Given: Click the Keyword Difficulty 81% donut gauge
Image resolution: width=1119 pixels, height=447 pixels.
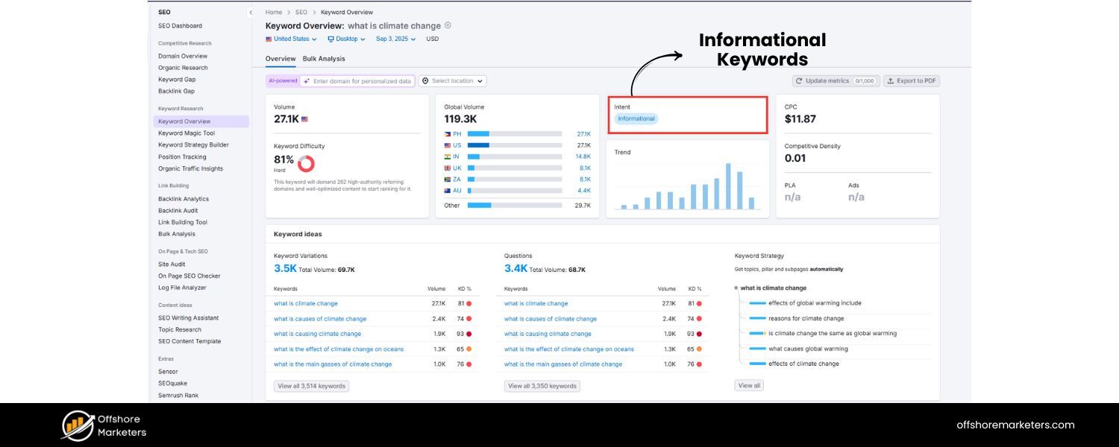Looking at the screenshot, I should tap(306, 163).
